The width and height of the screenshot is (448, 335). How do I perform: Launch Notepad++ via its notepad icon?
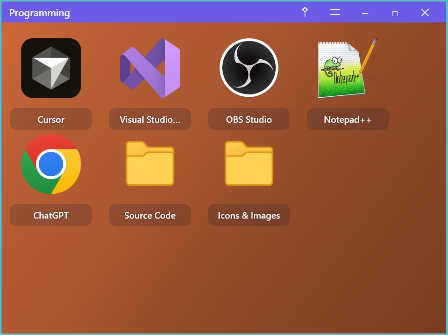347,68
